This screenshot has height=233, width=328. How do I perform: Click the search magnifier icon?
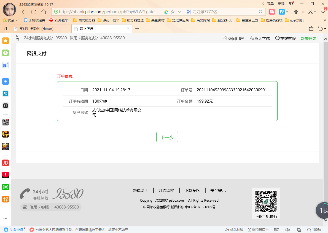pos(260,12)
